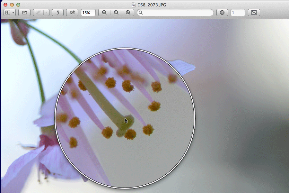Close the Preview window with red button
Screen dimensions: 289x193
pos(5,5)
